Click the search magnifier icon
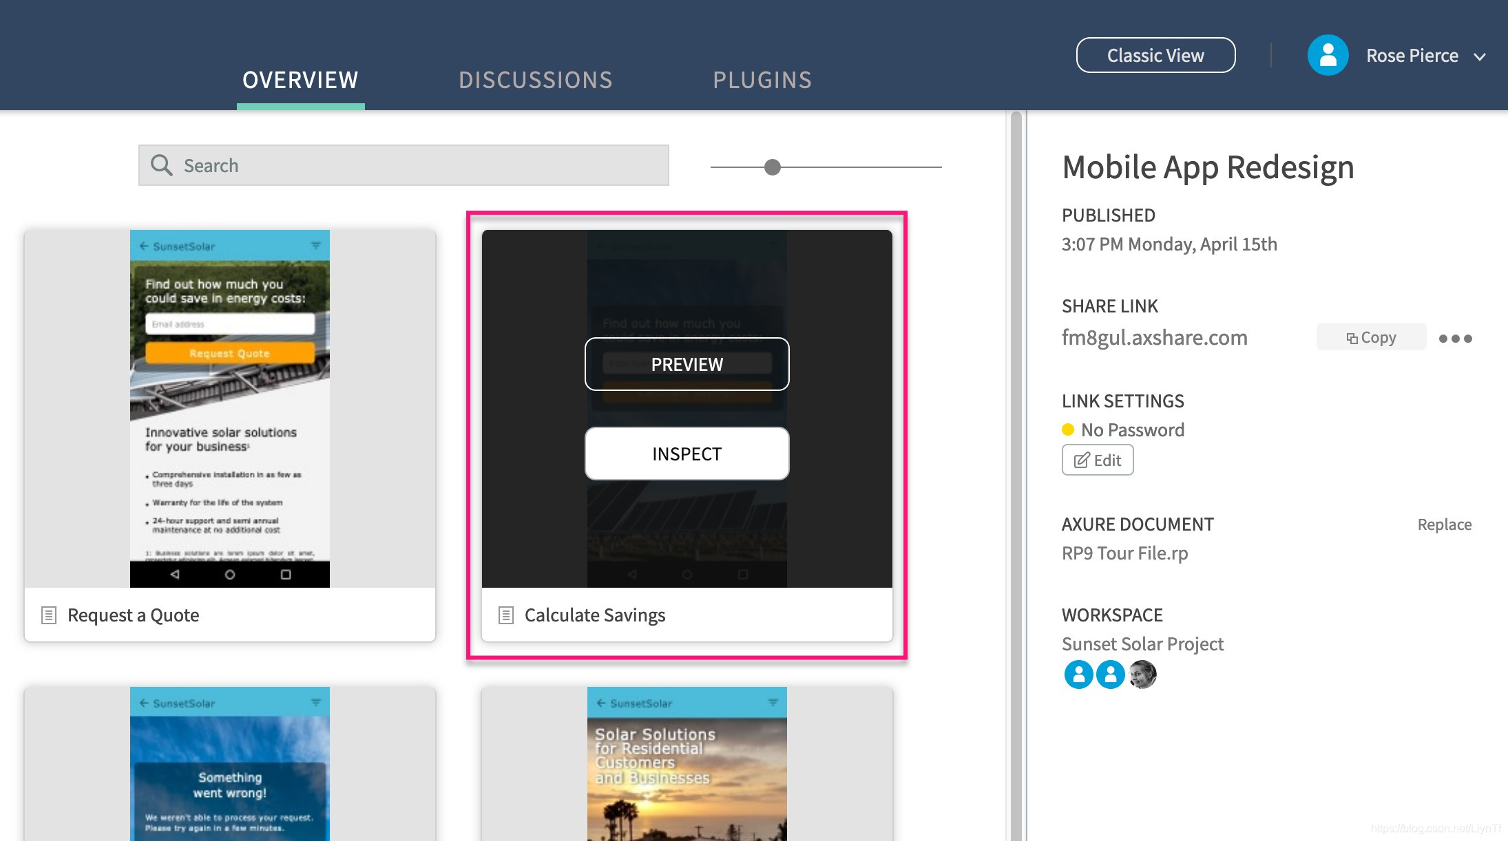Viewport: 1508px width, 841px height. click(162, 165)
